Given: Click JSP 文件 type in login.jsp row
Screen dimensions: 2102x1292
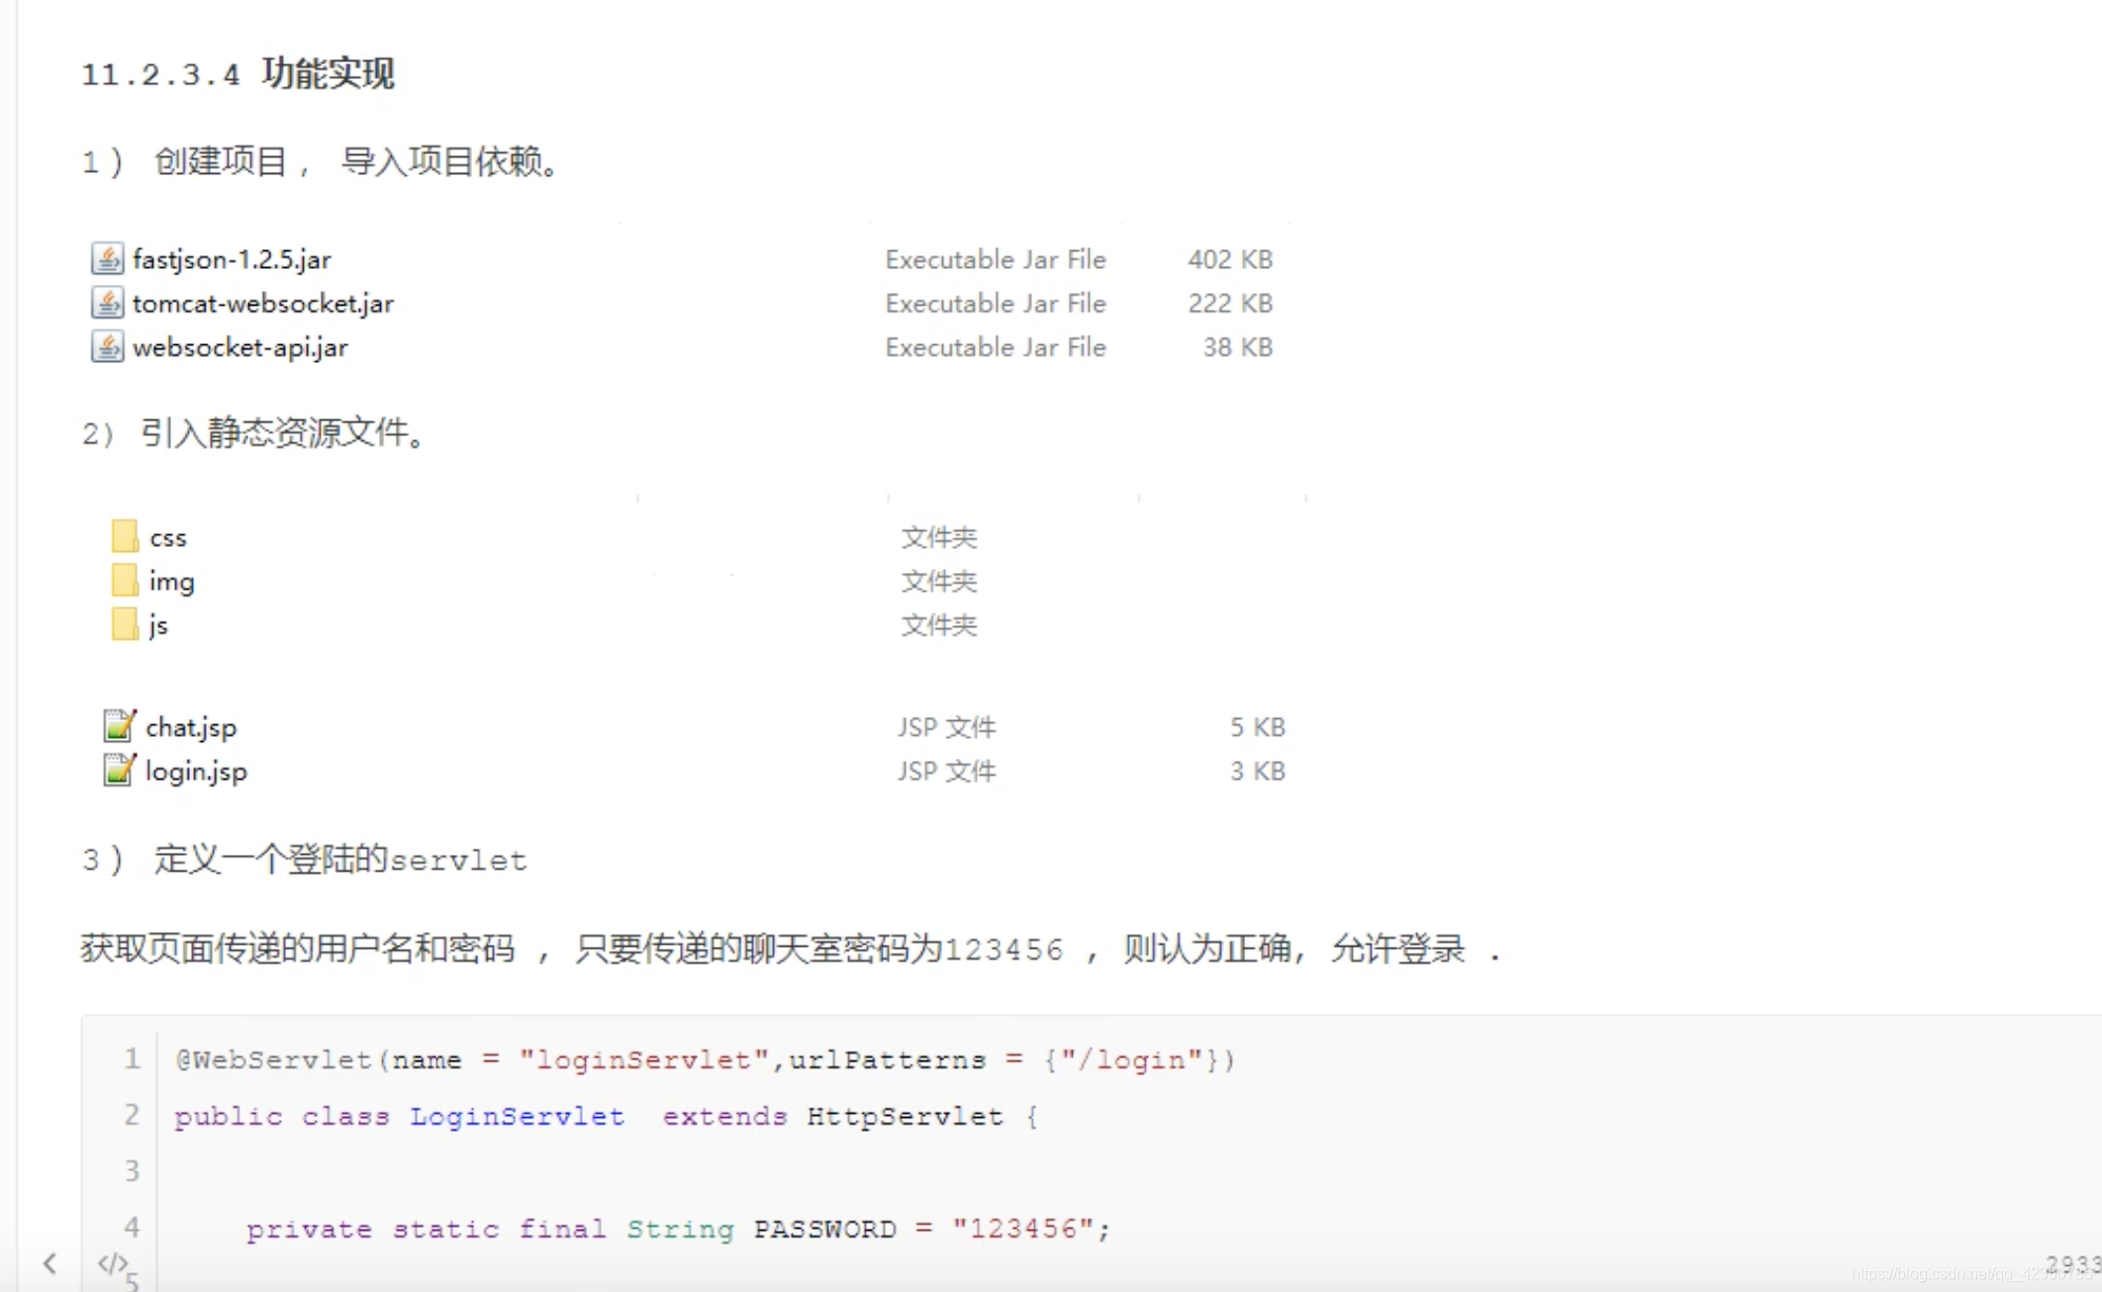Looking at the screenshot, I should click(x=947, y=771).
